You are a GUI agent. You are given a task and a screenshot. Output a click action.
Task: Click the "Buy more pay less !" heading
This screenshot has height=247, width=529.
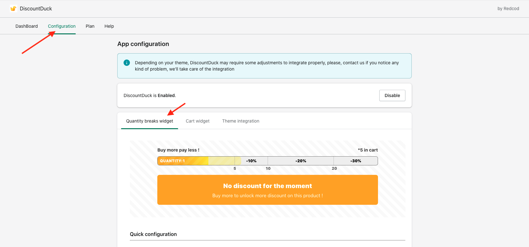tap(178, 150)
